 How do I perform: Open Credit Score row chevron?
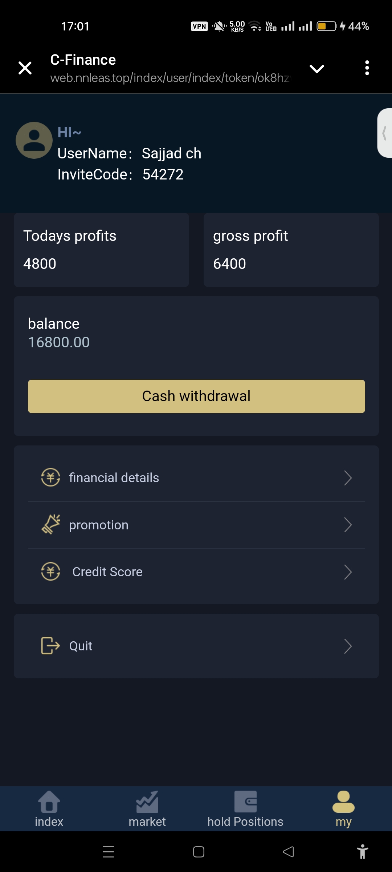[348, 572]
